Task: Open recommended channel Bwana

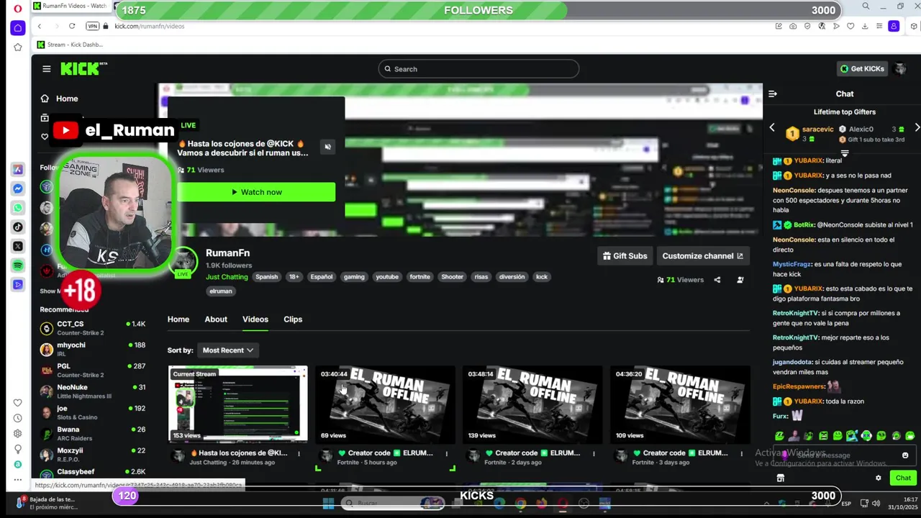Action: 93,434
